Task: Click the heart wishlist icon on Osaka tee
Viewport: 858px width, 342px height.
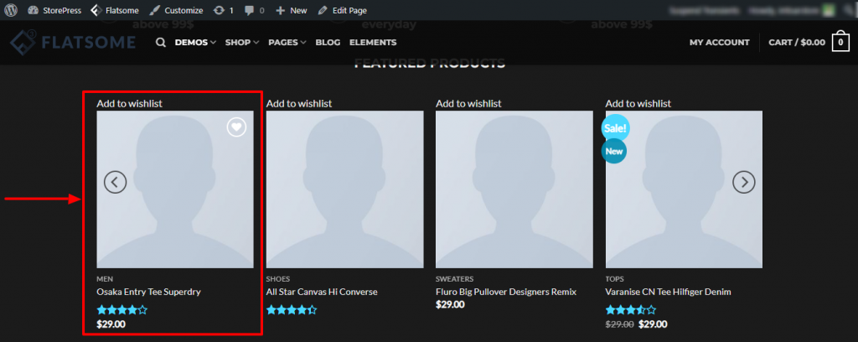Action: [x=236, y=127]
